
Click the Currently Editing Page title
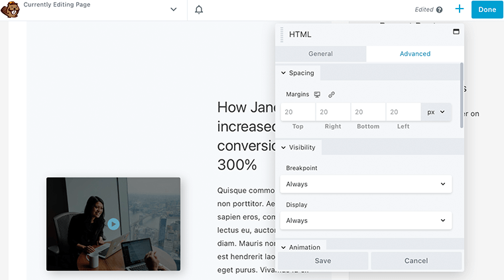pos(57,5)
